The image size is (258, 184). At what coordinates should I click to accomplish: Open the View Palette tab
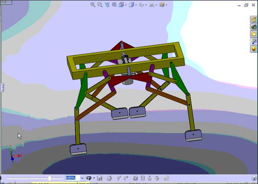click(254, 41)
